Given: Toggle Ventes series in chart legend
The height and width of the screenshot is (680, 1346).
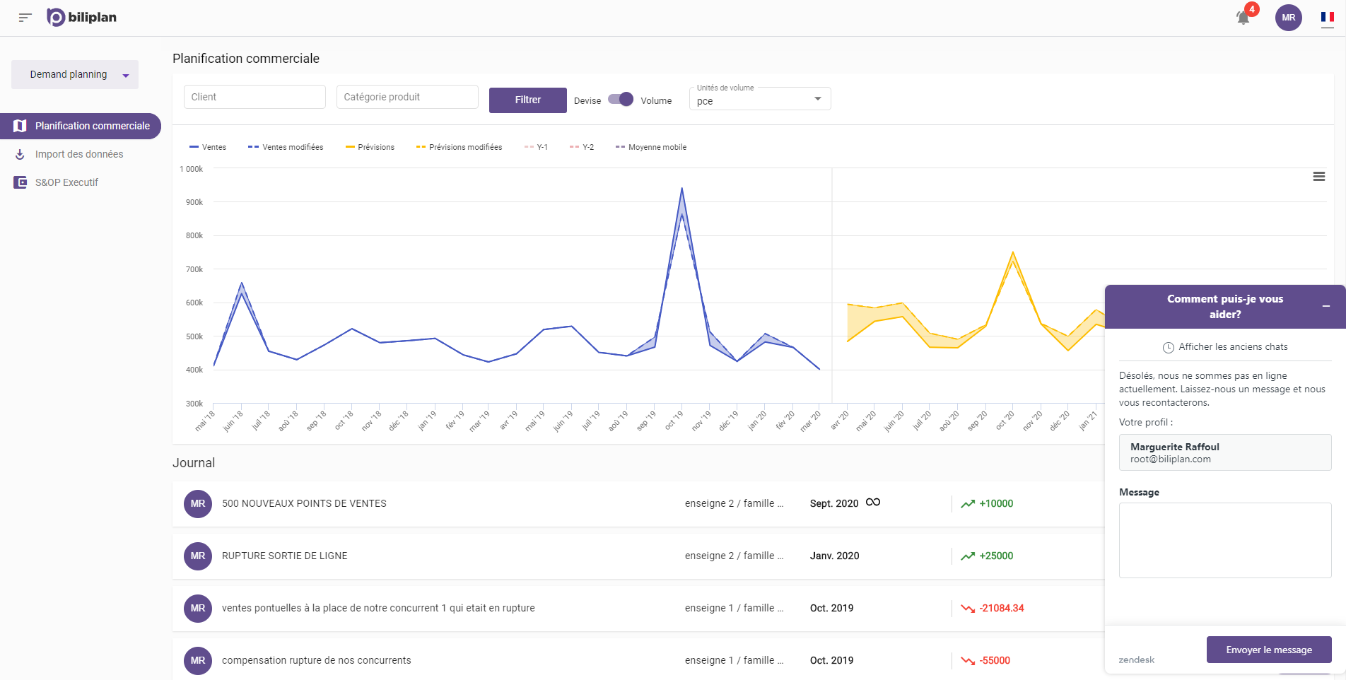Looking at the screenshot, I should (x=208, y=147).
